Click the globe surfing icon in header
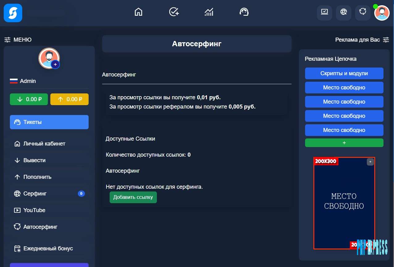This screenshot has width=394, height=267. pos(344,13)
